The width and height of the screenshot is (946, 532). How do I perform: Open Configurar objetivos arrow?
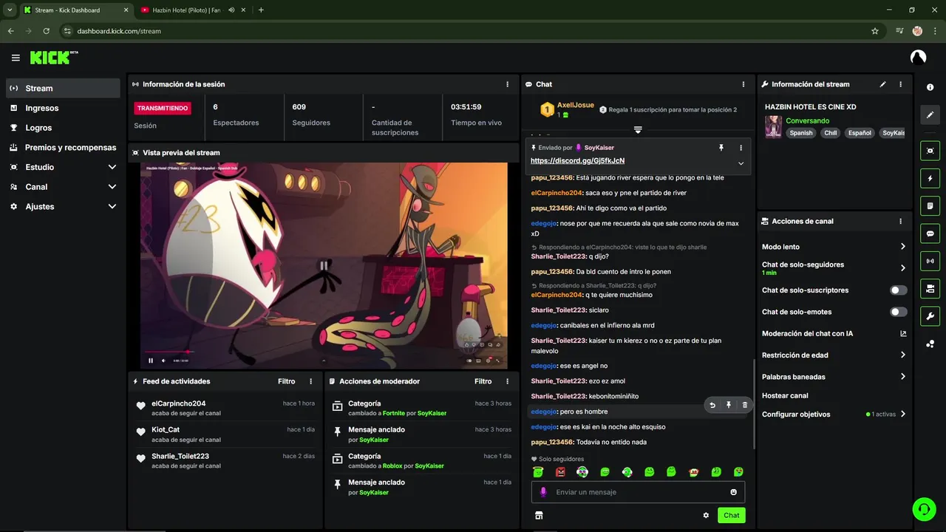(x=902, y=415)
